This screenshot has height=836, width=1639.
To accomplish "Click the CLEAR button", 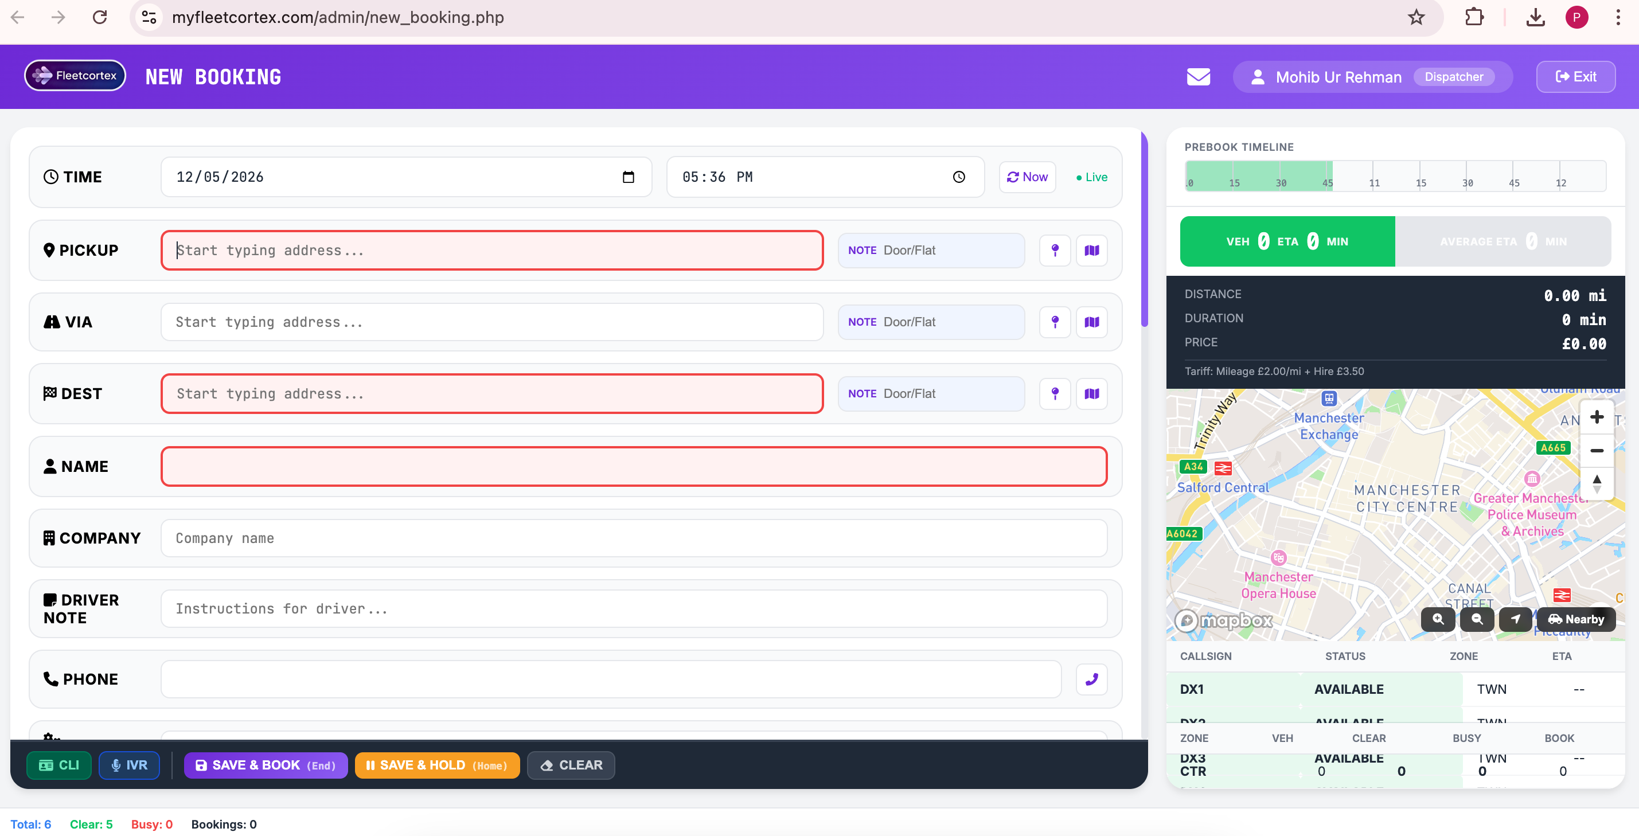I will coord(571,765).
